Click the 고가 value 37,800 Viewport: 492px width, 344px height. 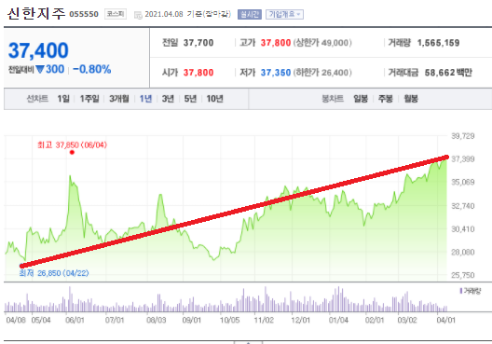276,43
